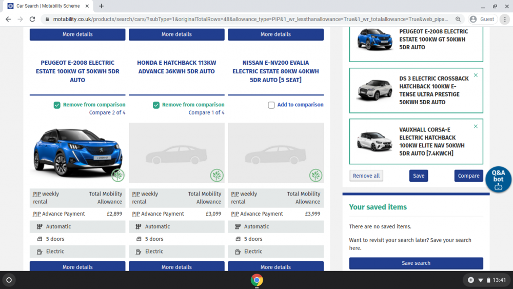The height and width of the screenshot is (289, 513).
Task: Click the padlock site info icon
Action: coord(47,20)
